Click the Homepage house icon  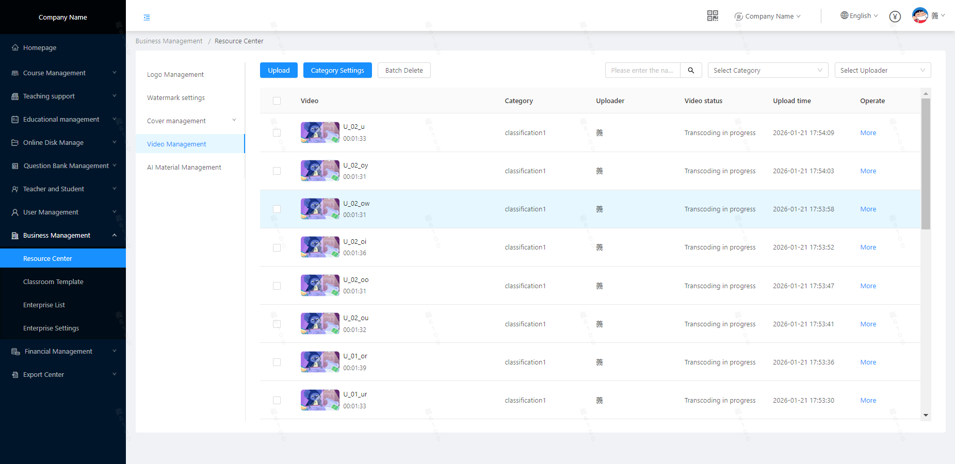coord(15,47)
